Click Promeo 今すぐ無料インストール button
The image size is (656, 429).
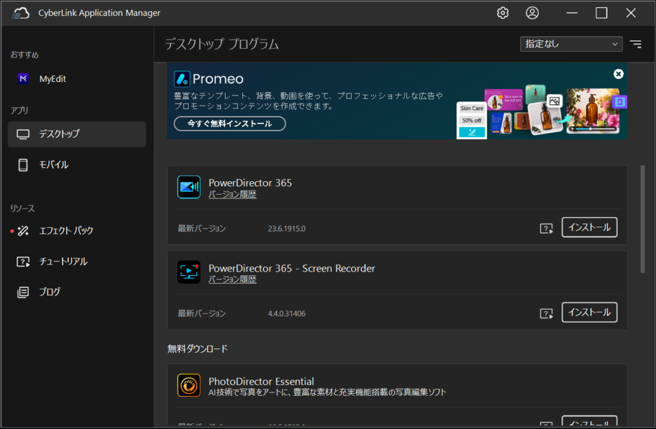[230, 124]
